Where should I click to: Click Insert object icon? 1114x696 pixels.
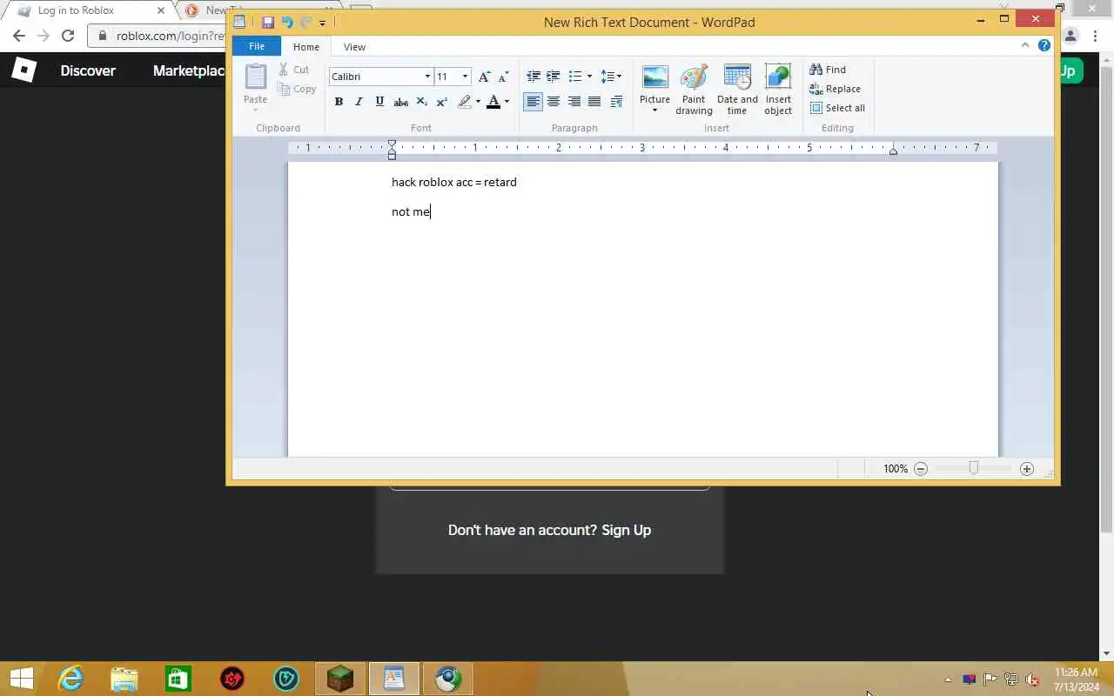(x=778, y=90)
